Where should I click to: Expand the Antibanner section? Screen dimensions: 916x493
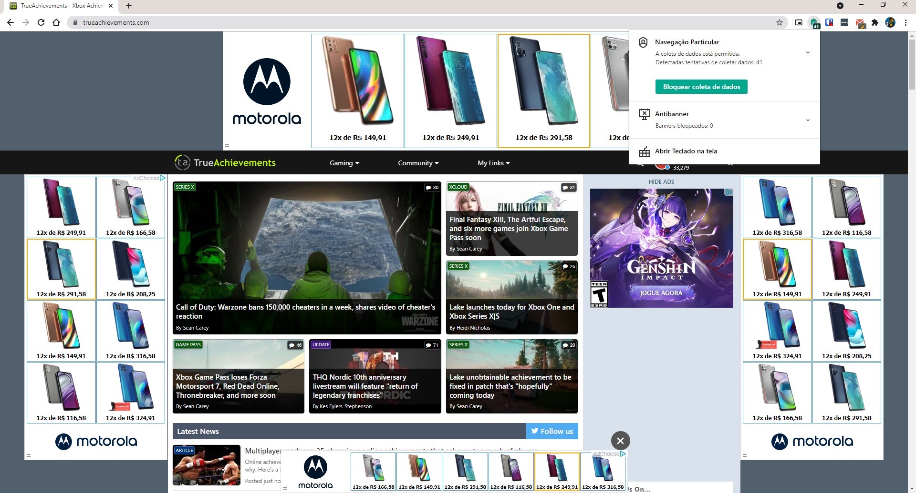[x=808, y=120]
